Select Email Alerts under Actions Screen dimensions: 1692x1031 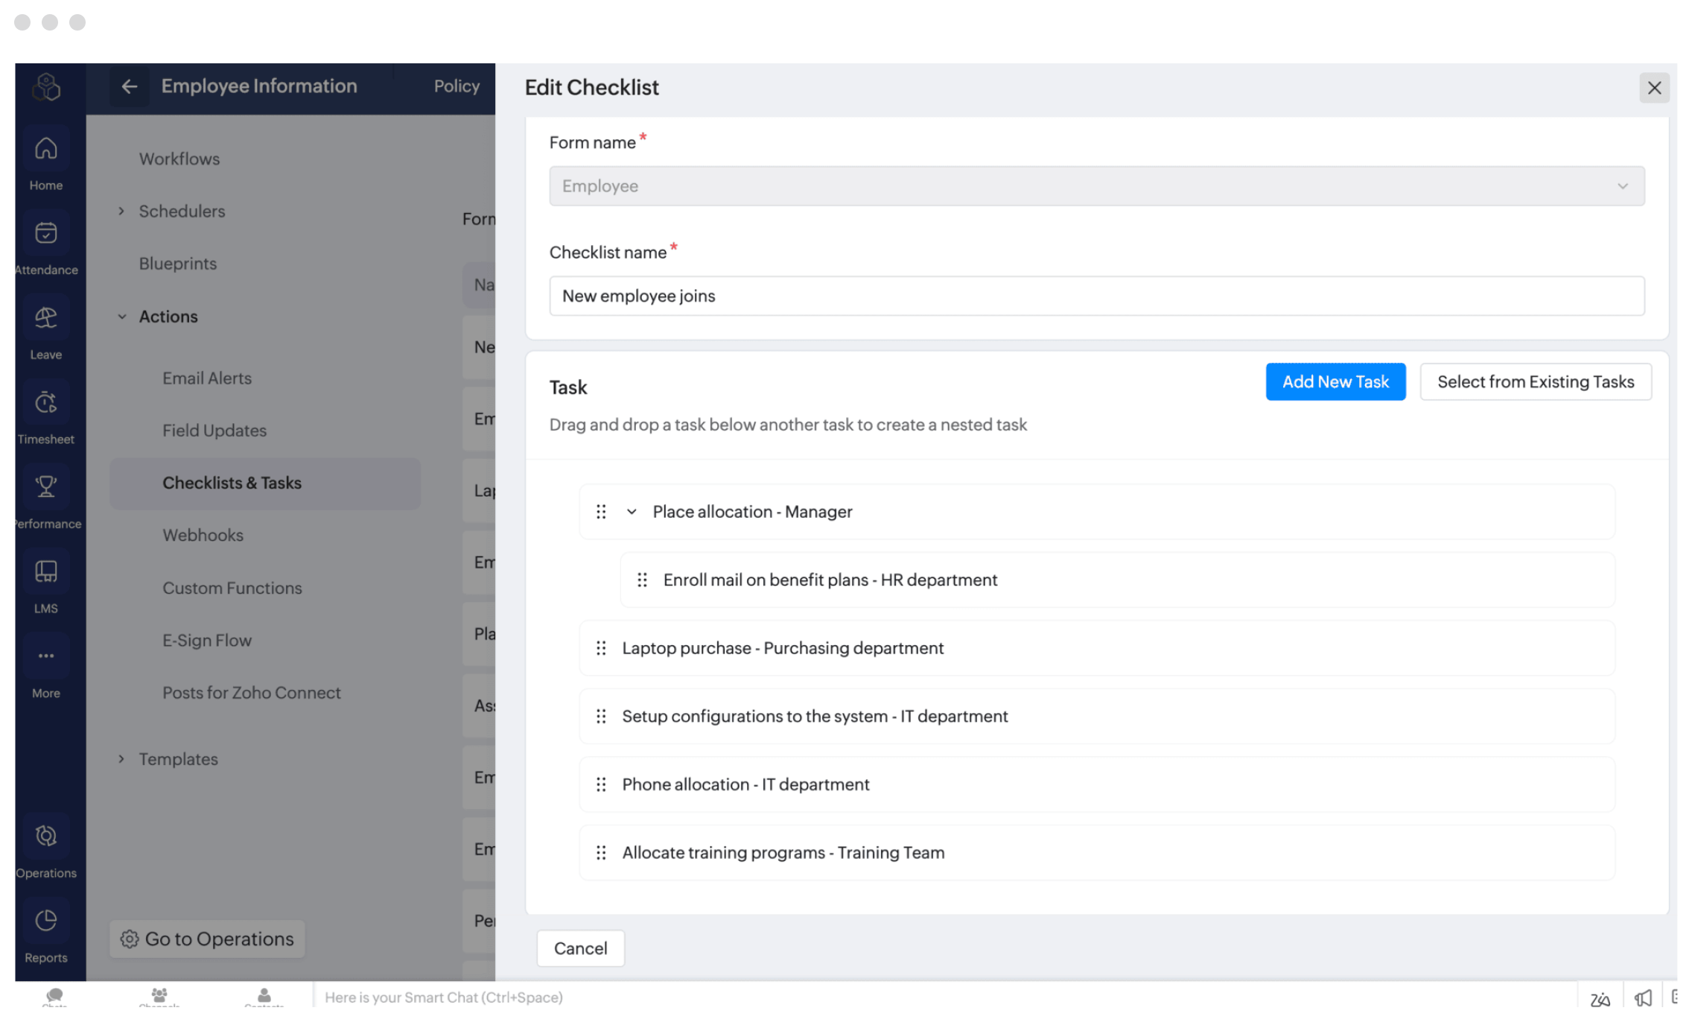click(x=207, y=378)
